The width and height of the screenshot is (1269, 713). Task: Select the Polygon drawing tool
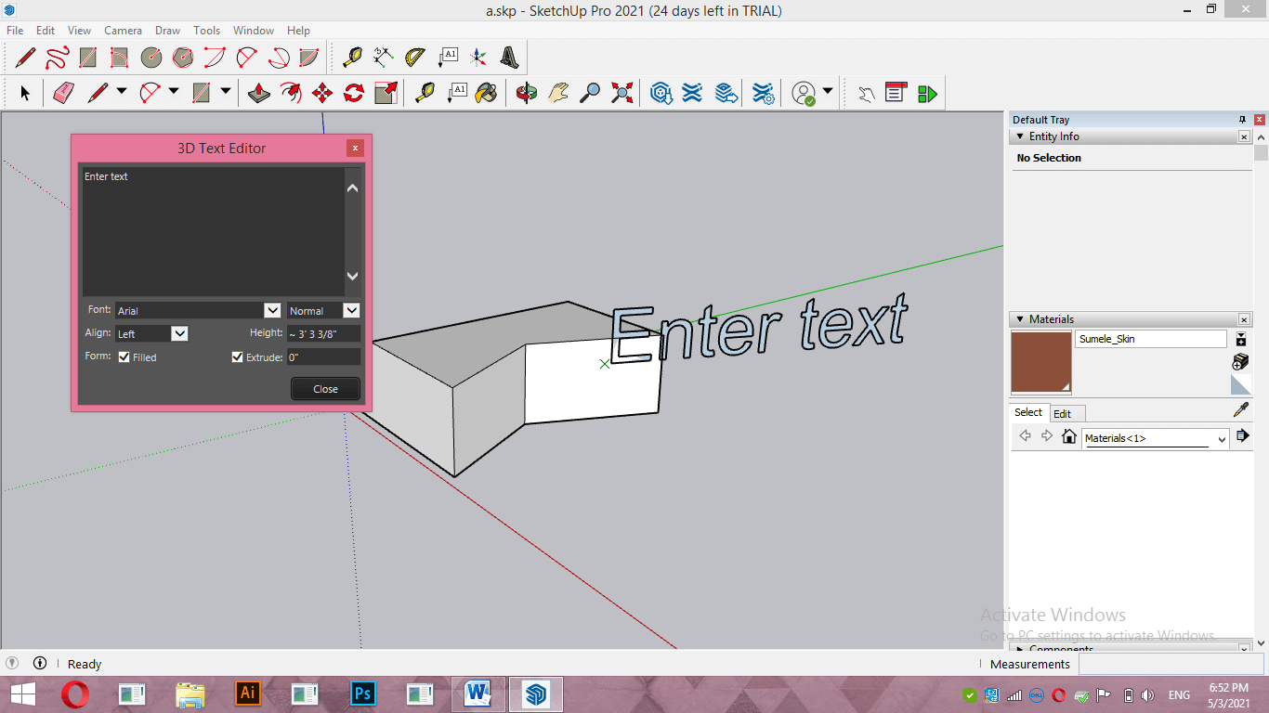click(183, 58)
